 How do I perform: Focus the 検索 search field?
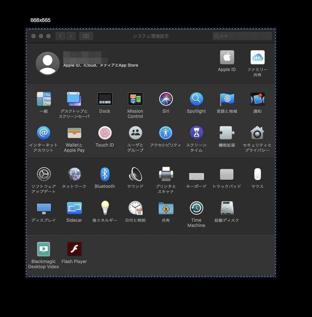(x=242, y=36)
